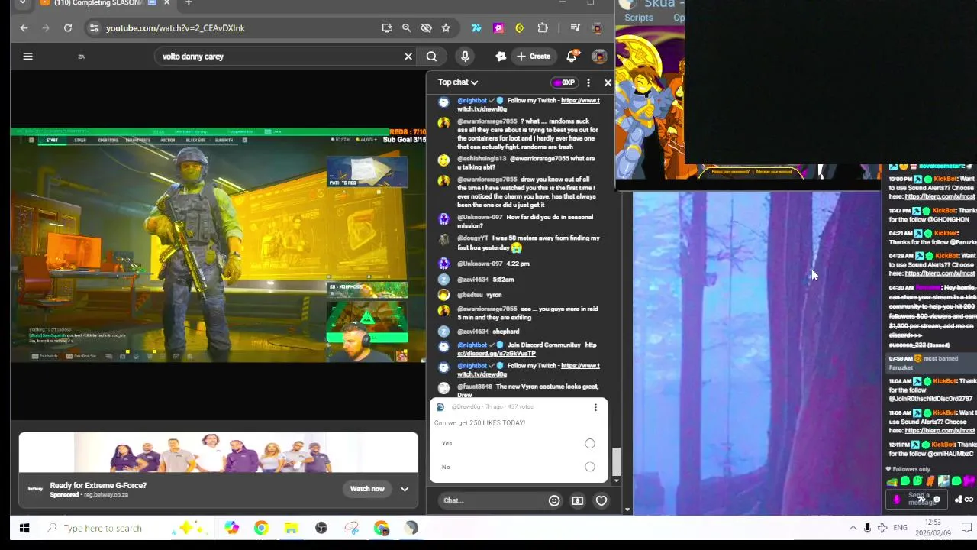The width and height of the screenshot is (977, 550).
Task: Click the ENG language indicator
Action: click(901, 528)
